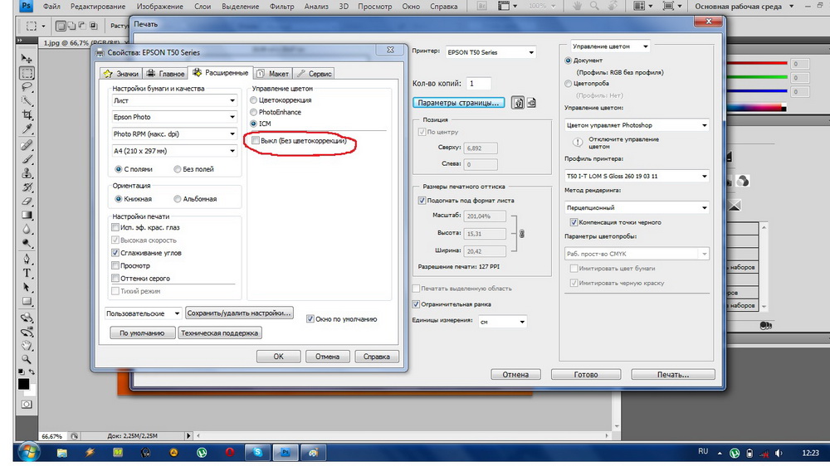
Task: Select the Lasso tool
Action: click(27, 87)
